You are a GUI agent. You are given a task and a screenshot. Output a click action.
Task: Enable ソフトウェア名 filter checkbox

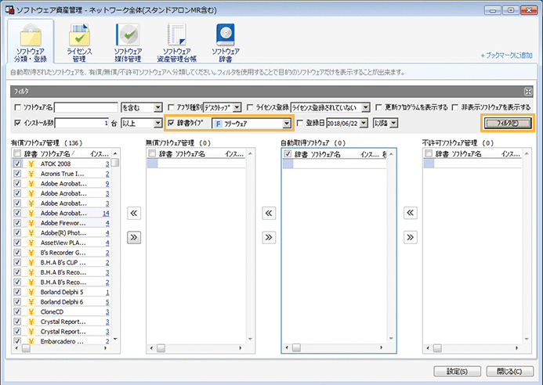click(x=18, y=107)
